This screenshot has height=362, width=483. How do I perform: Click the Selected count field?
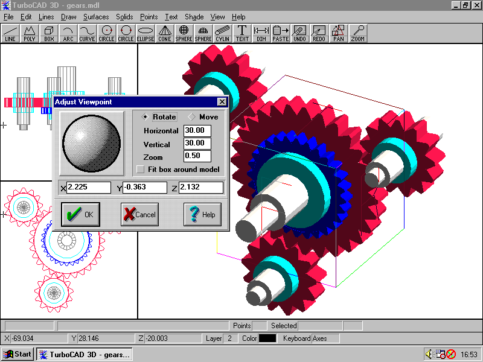(x=320, y=326)
